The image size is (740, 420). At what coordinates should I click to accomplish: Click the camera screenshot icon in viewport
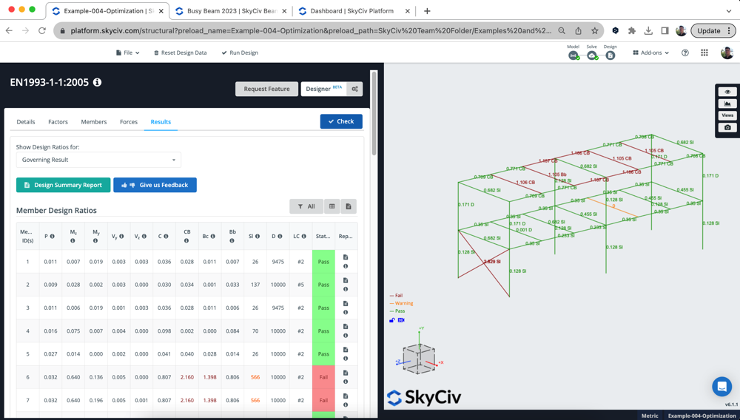coord(727,127)
